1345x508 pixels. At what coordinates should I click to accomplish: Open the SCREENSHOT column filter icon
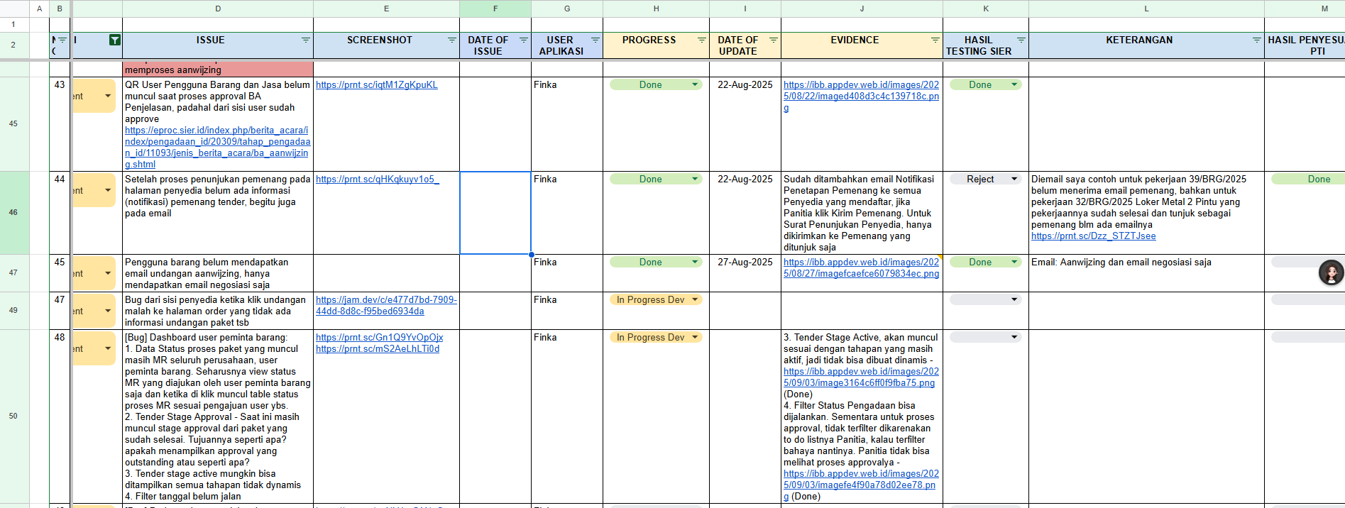point(451,40)
